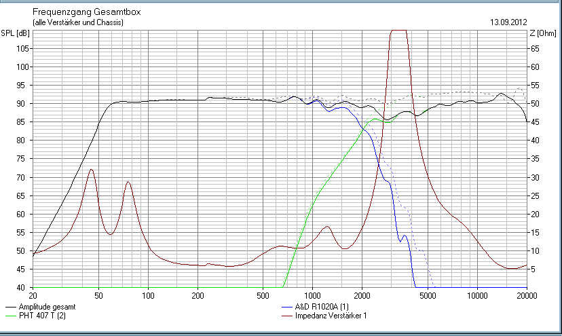Click the '100' frequency axis label
The image size is (562, 336).
point(148,296)
